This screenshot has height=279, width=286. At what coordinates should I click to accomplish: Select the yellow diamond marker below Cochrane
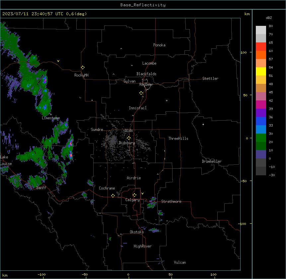[113, 195]
